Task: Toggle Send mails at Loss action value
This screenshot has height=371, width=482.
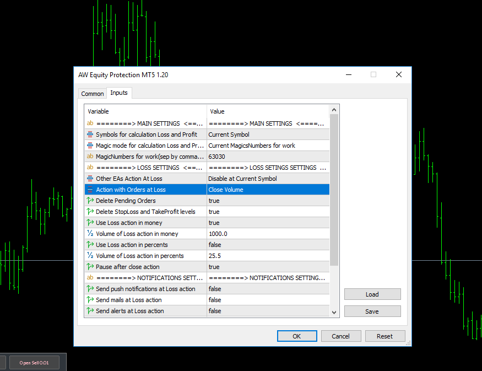Action: (268, 300)
